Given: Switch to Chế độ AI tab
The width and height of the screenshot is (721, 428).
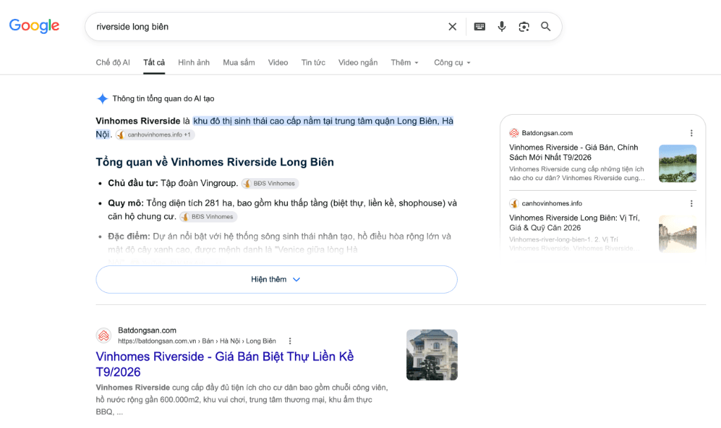Looking at the screenshot, I should [x=113, y=63].
